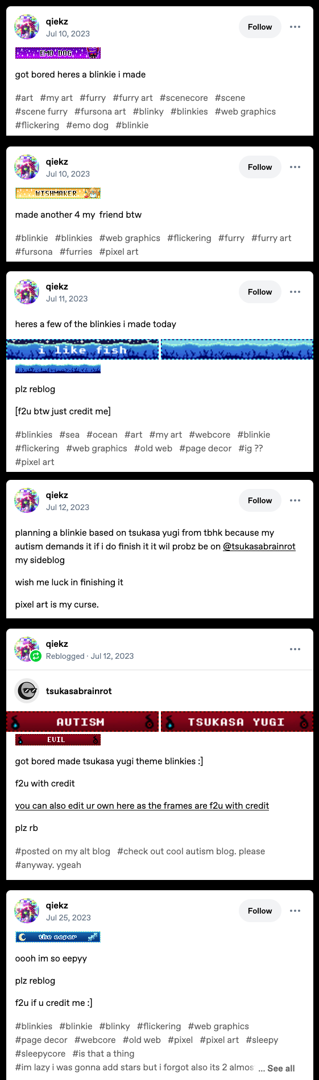The width and height of the screenshot is (319, 1080).
Task: Click the tsukasabrainrot sunglasses avatar
Action: pyautogui.click(x=27, y=691)
